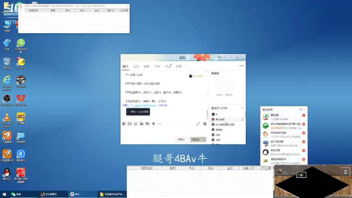This screenshot has height=198, width=352.
Task: Open the Kugou Music blue K icon
Action: (21, 156)
